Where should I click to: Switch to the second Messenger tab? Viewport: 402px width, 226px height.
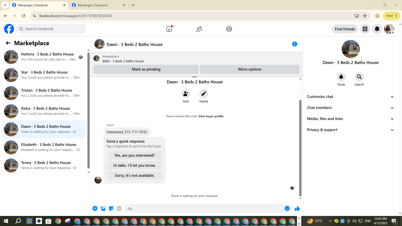tap(98, 5)
